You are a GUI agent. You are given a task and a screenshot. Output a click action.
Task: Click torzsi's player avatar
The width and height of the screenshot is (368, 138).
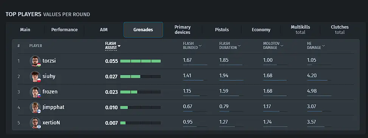coord(35,61)
